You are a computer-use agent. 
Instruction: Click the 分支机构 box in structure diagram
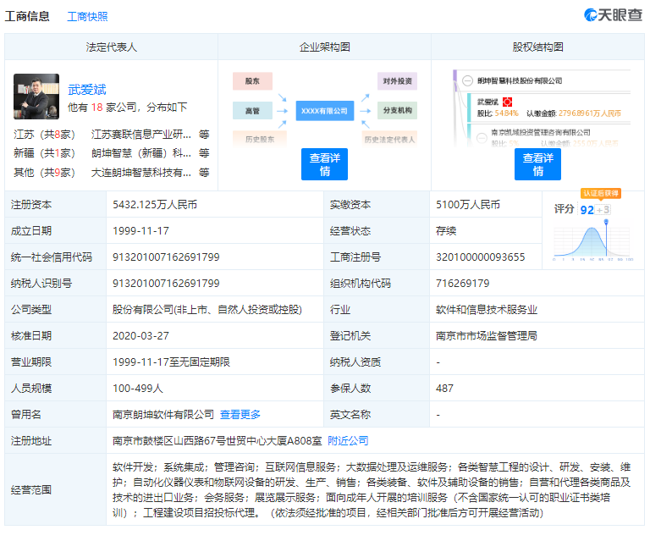point(397,110)
